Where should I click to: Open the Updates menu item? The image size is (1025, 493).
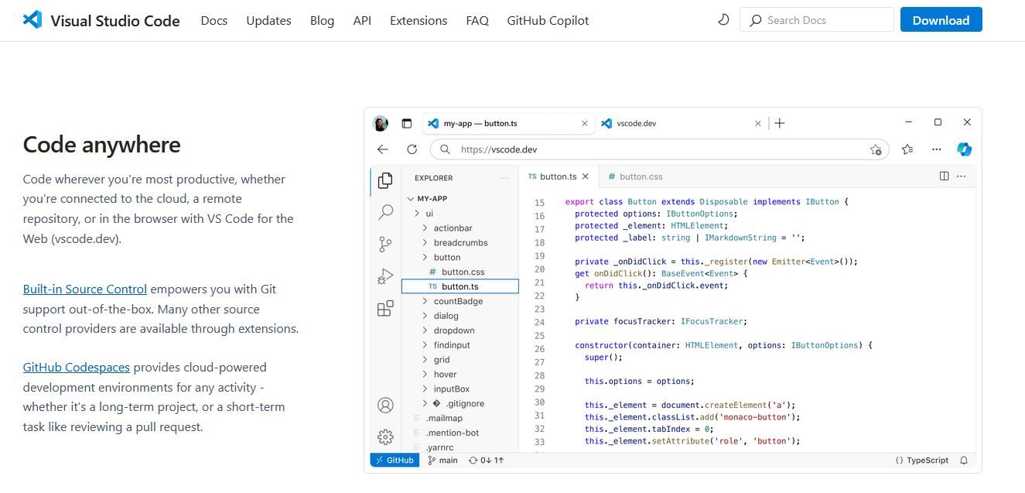pos(268,21)
